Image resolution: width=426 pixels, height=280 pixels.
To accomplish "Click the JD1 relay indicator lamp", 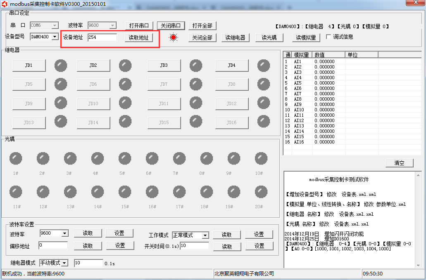I will coord(61,65).
